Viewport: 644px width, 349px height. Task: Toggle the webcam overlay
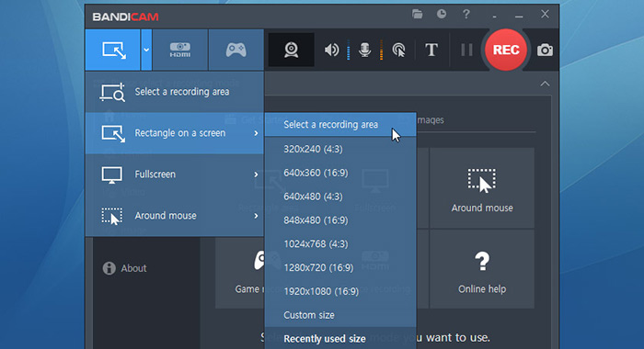292,50
